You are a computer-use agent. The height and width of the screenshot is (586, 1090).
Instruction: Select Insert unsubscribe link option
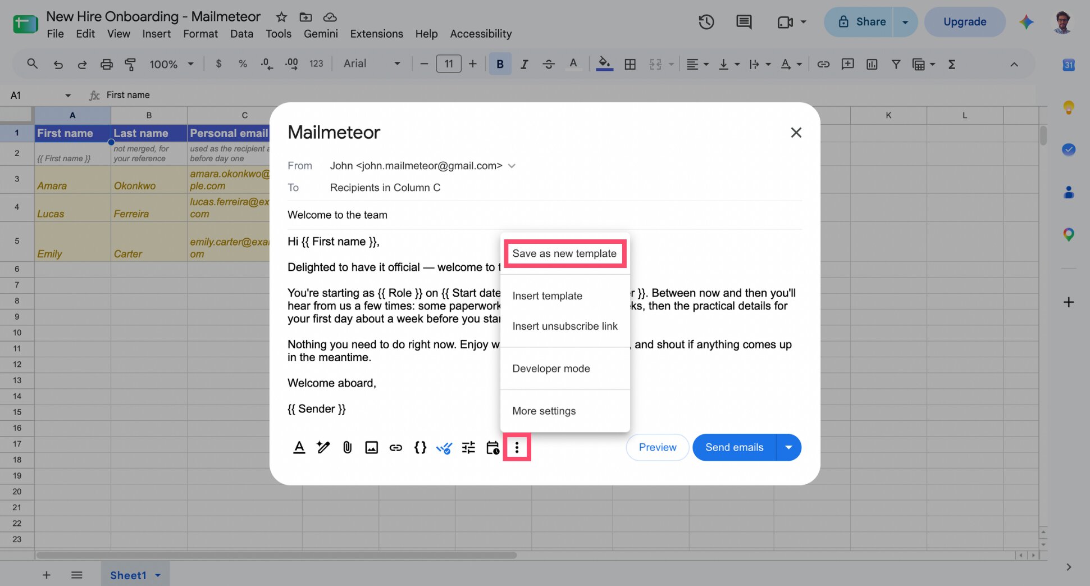(564, 326)
